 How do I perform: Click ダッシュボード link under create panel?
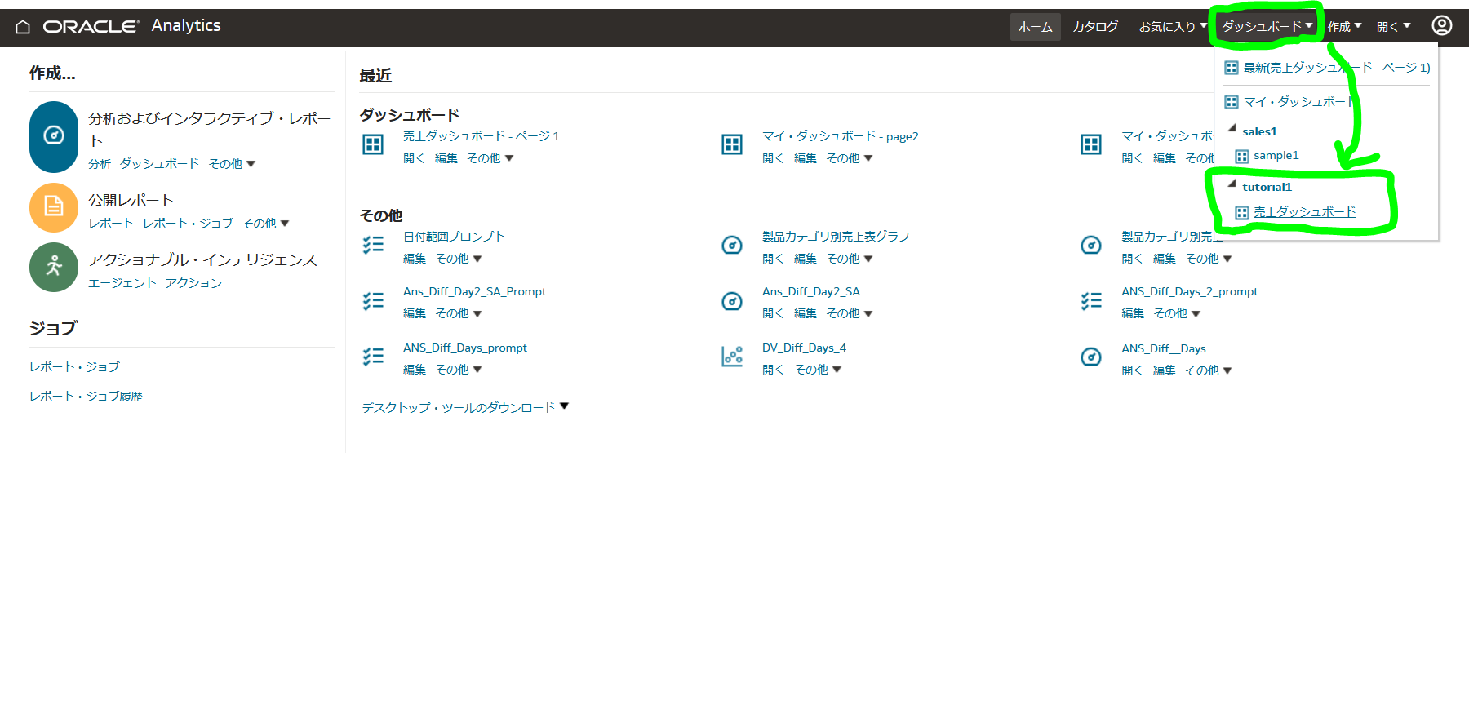pos(159,164)
